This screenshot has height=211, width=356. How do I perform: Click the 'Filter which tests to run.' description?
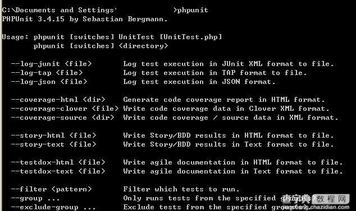pos(181,189)
